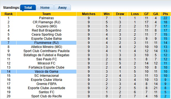Viewport: 171px width, 99px height.
Task: Click the highlighted Fluminense (RJ) row
Action: [85, 43]
